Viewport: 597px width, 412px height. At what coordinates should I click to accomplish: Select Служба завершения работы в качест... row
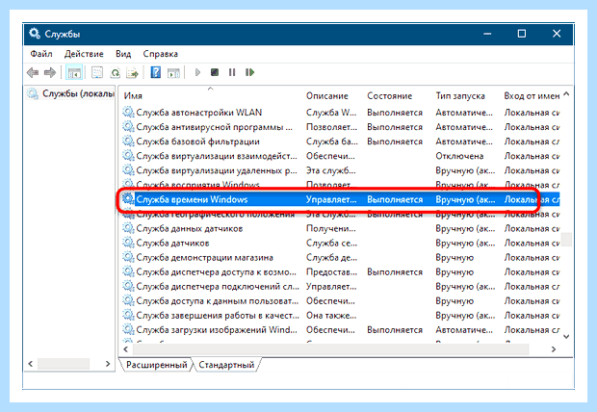pyautogui.click(x=340, y=315)
